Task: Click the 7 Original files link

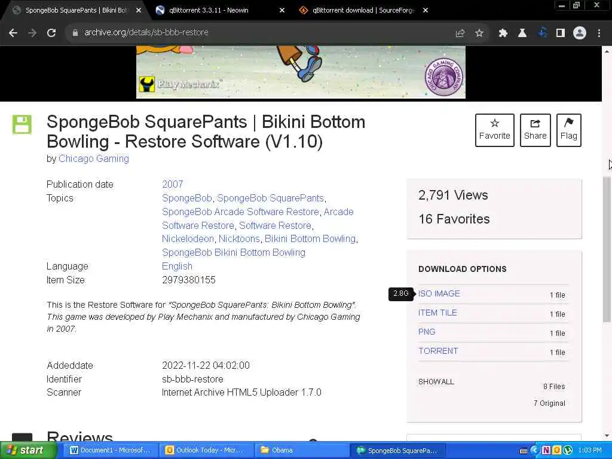Action: (549, 403)
